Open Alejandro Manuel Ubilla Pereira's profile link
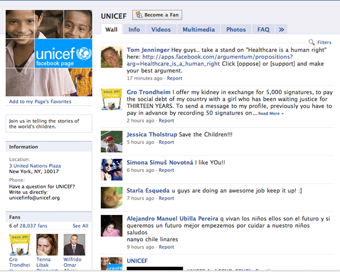Image resolution: width=340 pixels, height=272 pixels. (x=173, y=218)
